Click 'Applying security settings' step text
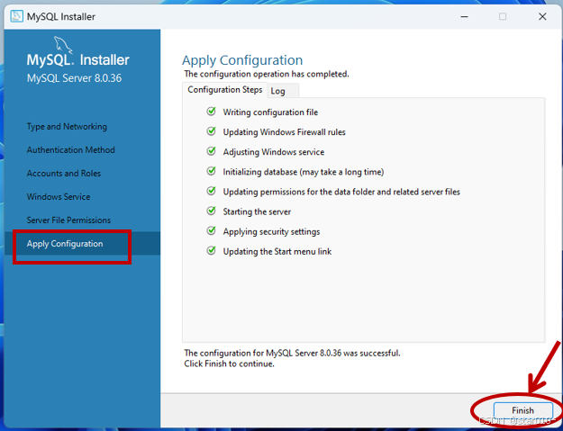The width and height of the screenshot is (563, 431). coord(271,231)
